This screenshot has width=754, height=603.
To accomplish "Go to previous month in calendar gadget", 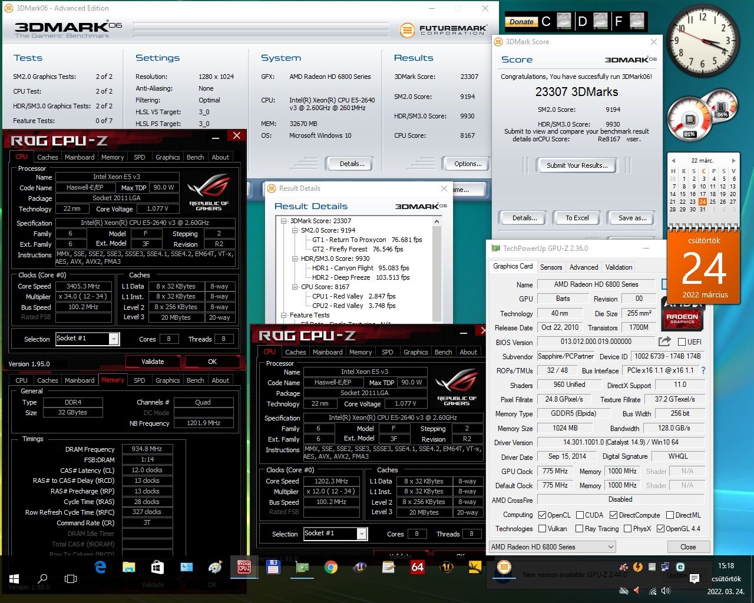I will pos(673,160).
